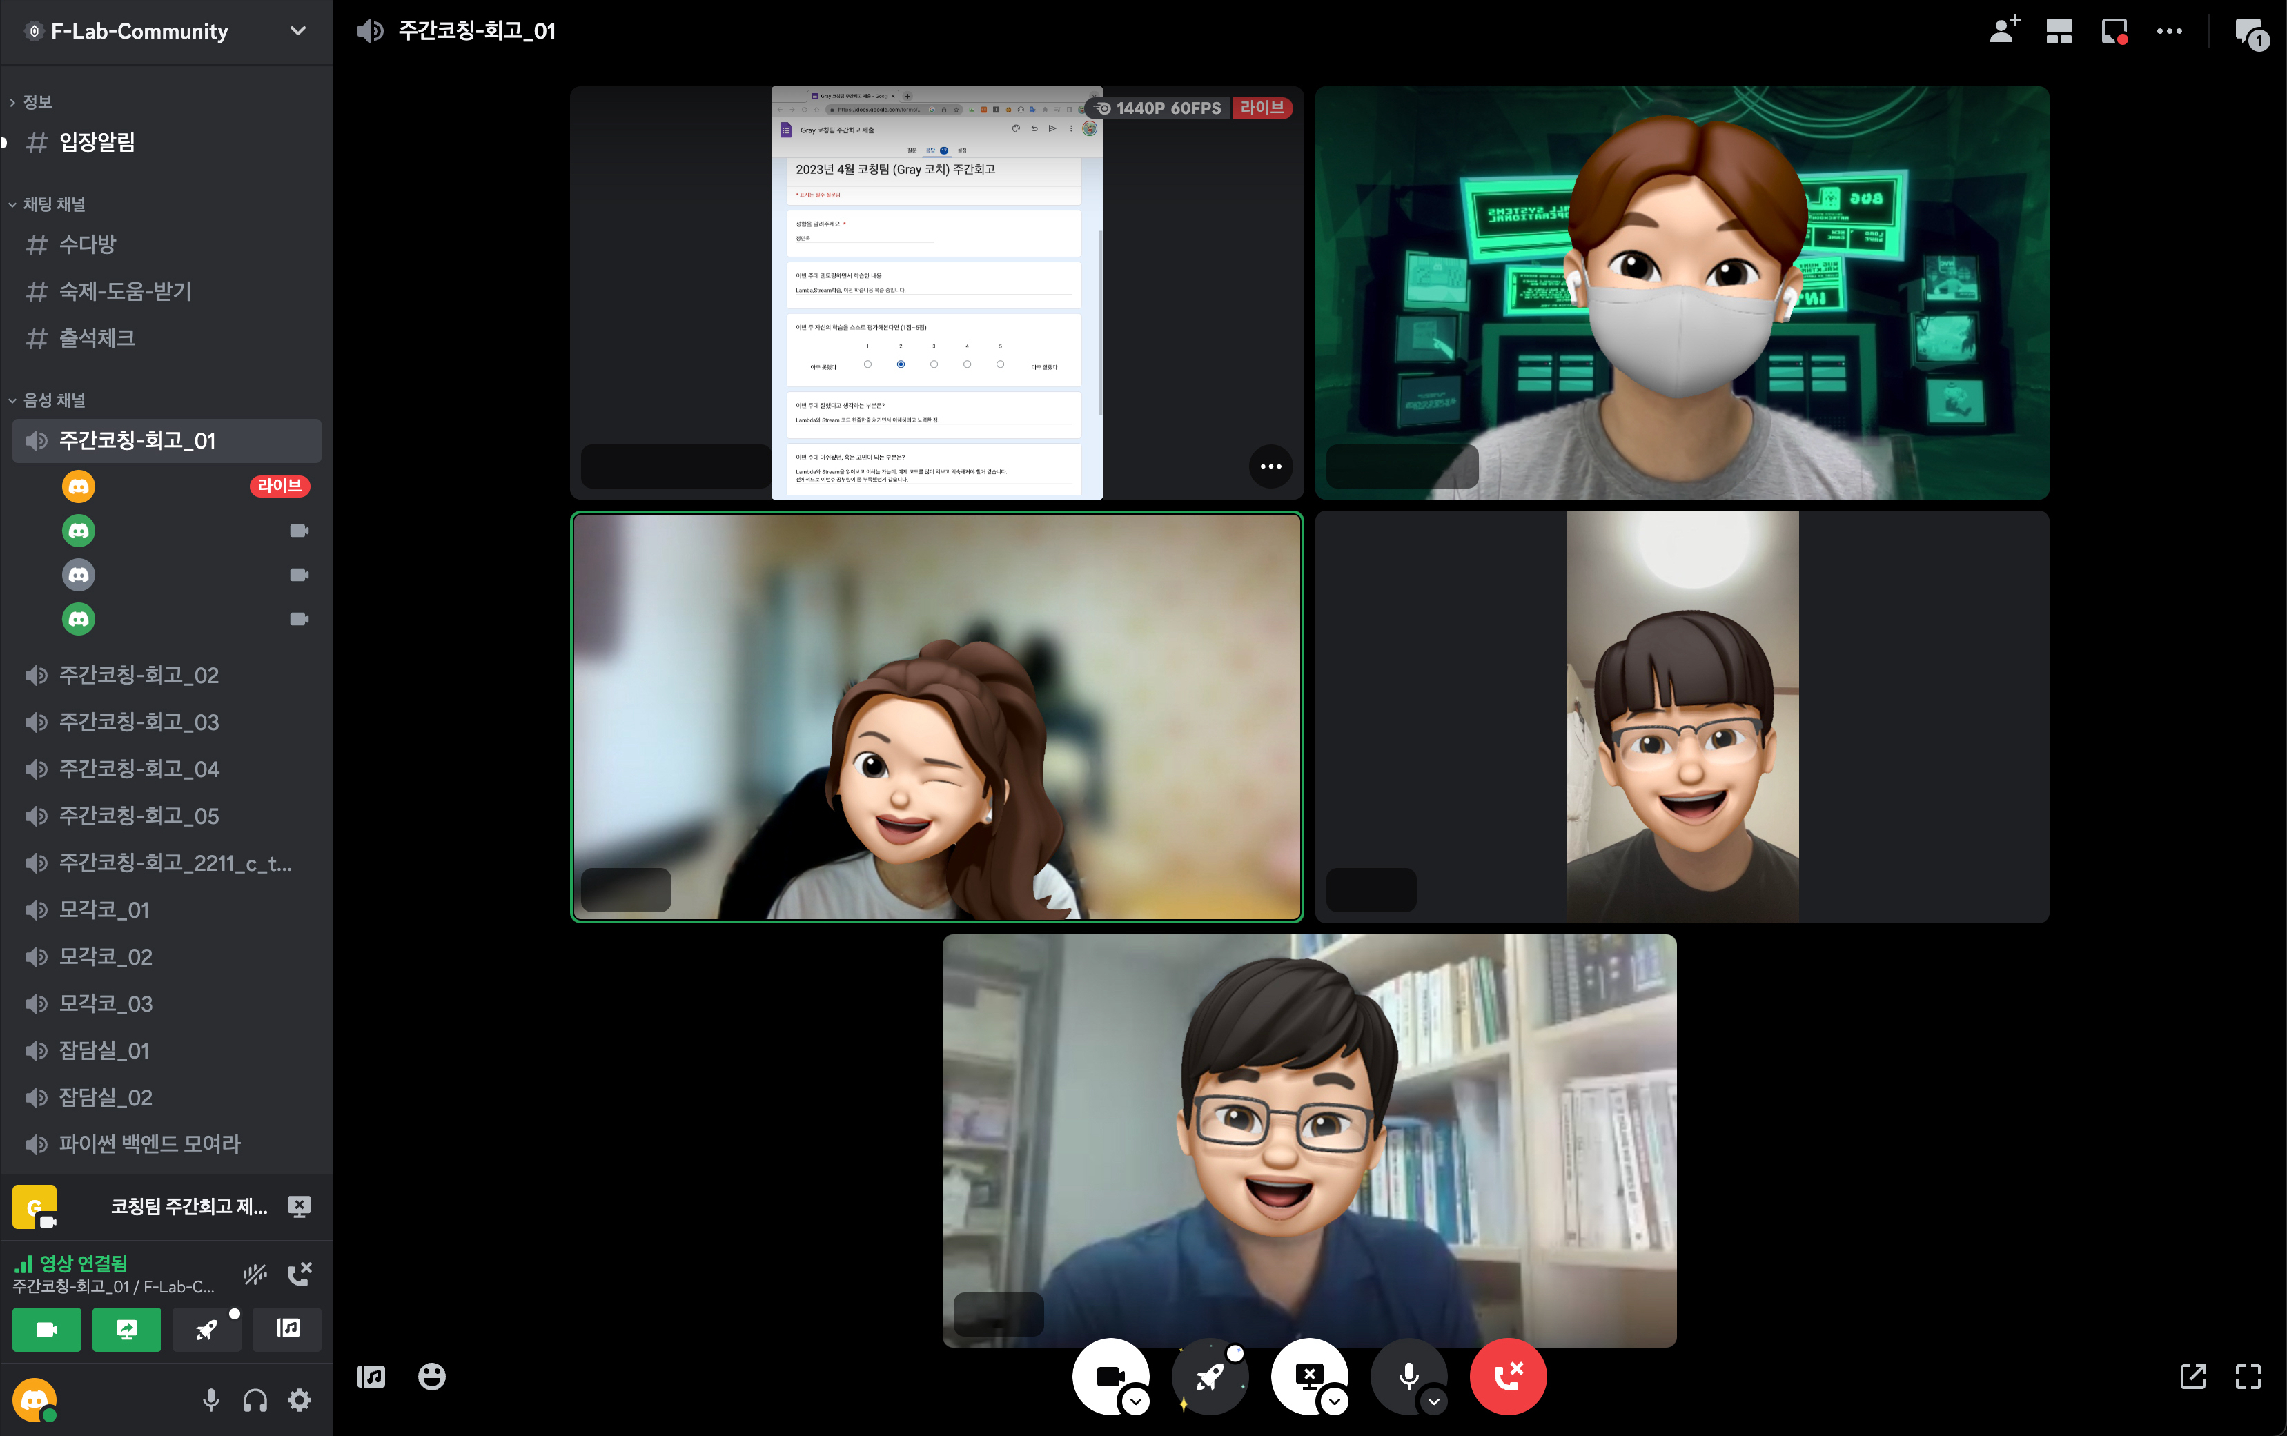Open the 수다방 text channel

(x=88, y=244)
